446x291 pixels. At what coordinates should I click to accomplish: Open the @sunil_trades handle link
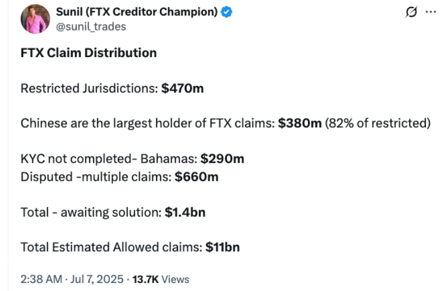[90, 27]
